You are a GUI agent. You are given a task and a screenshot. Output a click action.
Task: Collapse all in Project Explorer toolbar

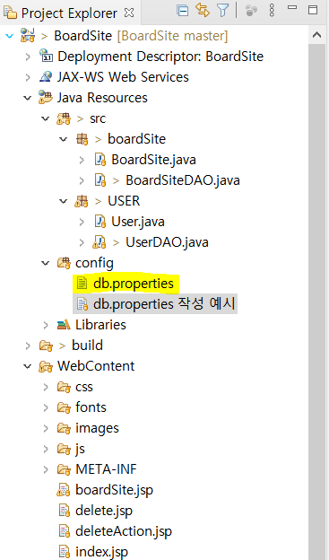point(183,11)
